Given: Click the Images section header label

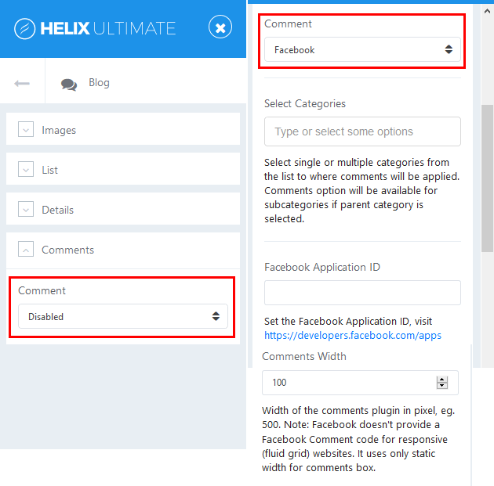Looking at the screenshot, I should click(59, 130).
